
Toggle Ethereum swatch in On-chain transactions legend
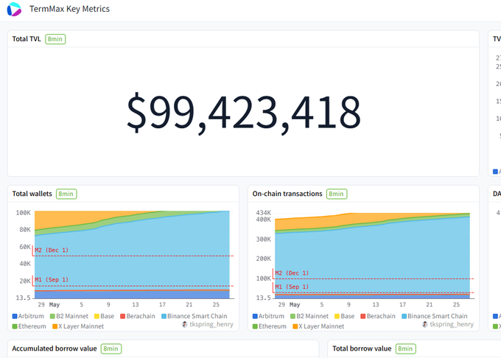(255, 326)
